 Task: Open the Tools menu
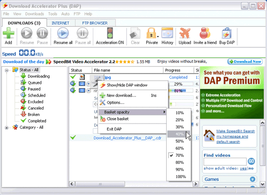tap(52, 14)
